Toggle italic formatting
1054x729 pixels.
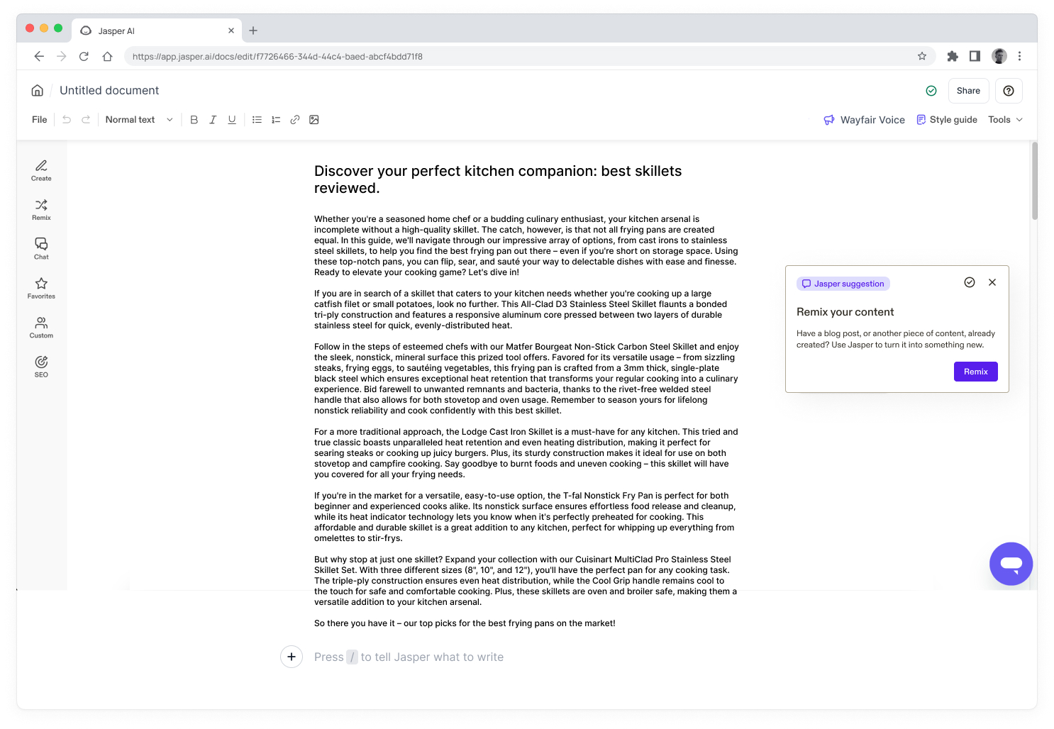(213, 120)
